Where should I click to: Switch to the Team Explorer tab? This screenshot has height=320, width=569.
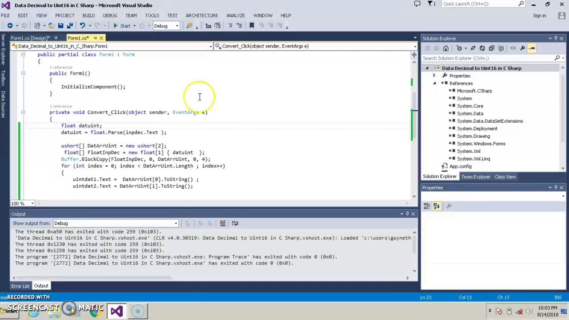pos(476,177)
